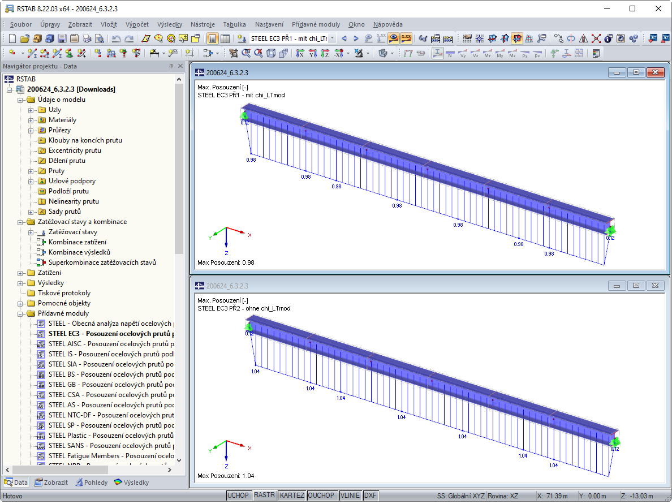Toggle show results eye icon
672x504 pixels.
pyautogui.click(x=393, y=38)
